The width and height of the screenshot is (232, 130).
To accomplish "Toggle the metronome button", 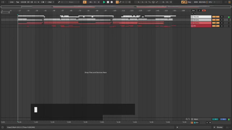I will [43, 2].
